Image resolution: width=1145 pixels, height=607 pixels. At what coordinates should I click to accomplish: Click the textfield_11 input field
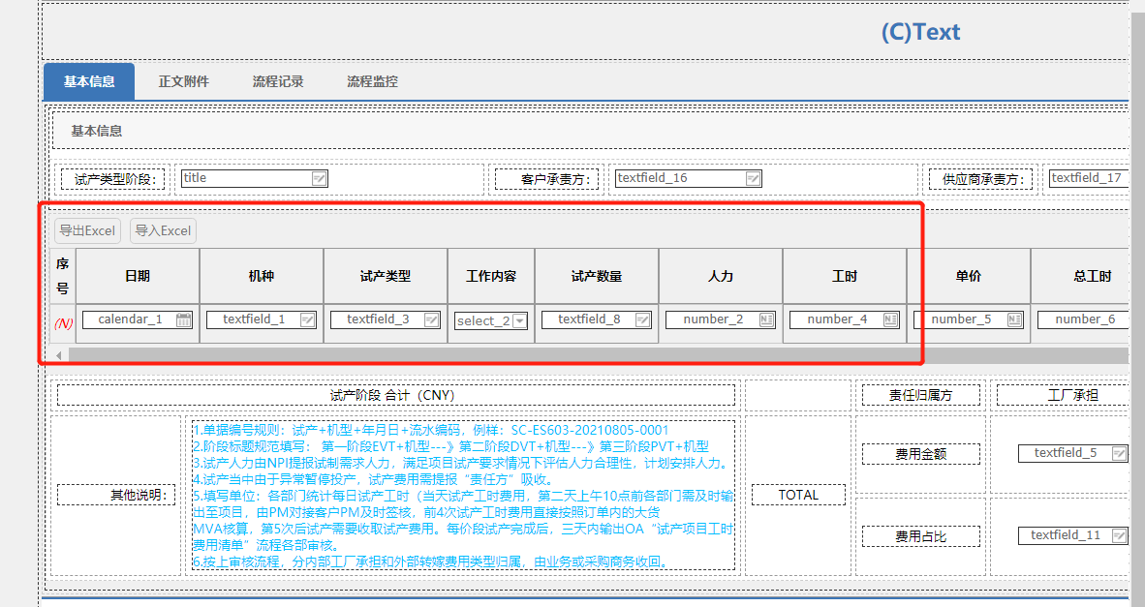point(1072,536)
